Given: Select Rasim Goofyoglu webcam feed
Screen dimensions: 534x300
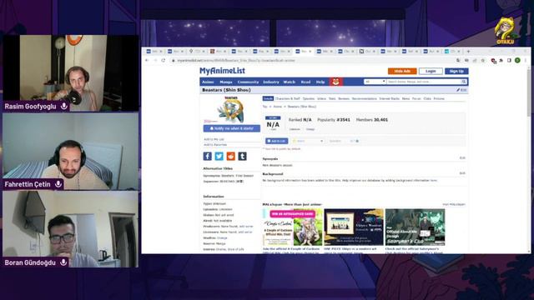Looking at the screenshot, I should pyautogui.click(x=71, y=73).
